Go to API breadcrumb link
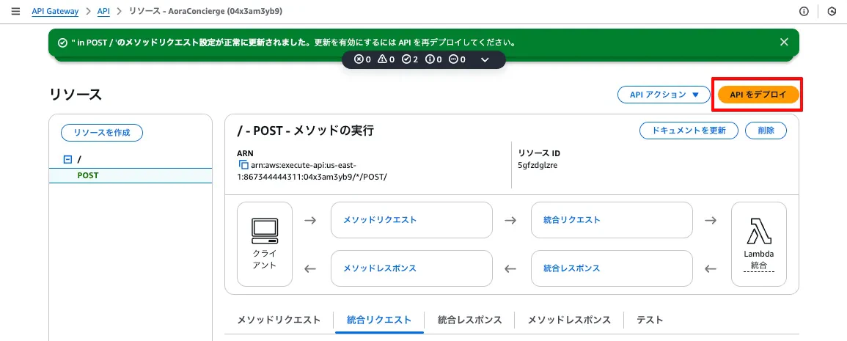The height and width of the screenshot is (341, 847). point(103,11)
